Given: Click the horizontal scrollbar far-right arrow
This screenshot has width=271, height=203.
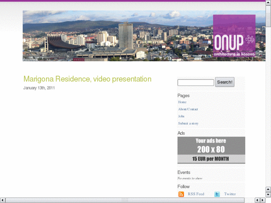Looking at the screenshot, I should click(x=263, y=200).
